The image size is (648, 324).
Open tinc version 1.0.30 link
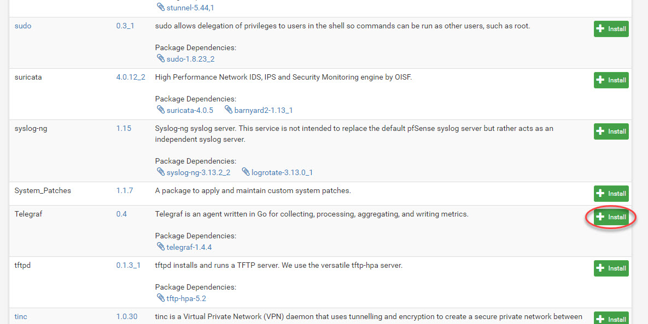(x=127, y=316)
